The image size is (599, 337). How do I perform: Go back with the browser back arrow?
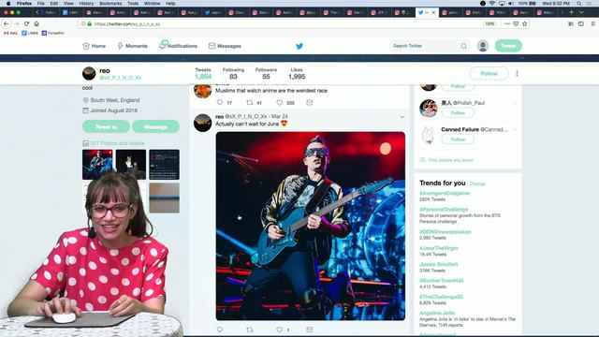7,23
